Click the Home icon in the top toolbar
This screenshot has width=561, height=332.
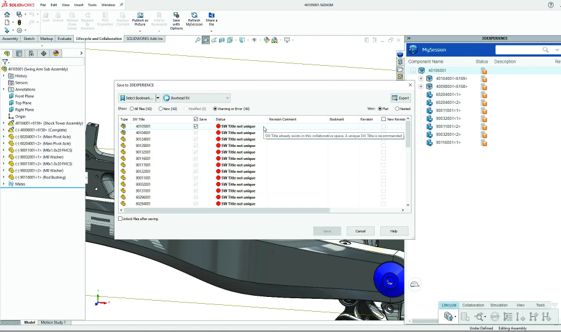click(7, 15)
